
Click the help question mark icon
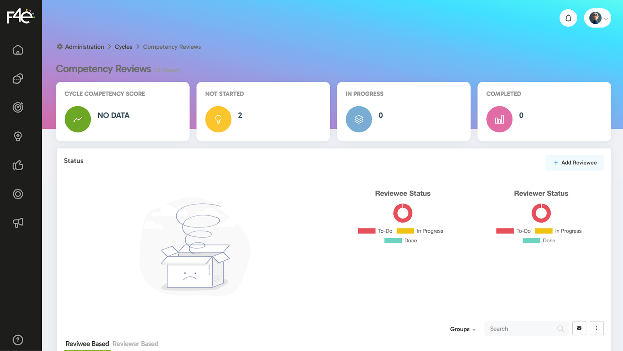tap(18, 340)
